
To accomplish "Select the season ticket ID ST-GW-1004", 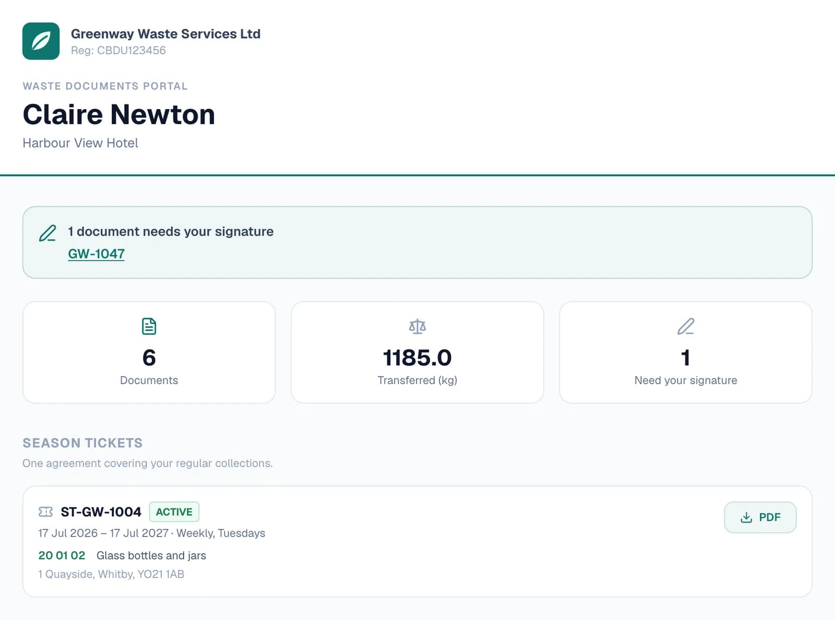I will coord(101,512).
